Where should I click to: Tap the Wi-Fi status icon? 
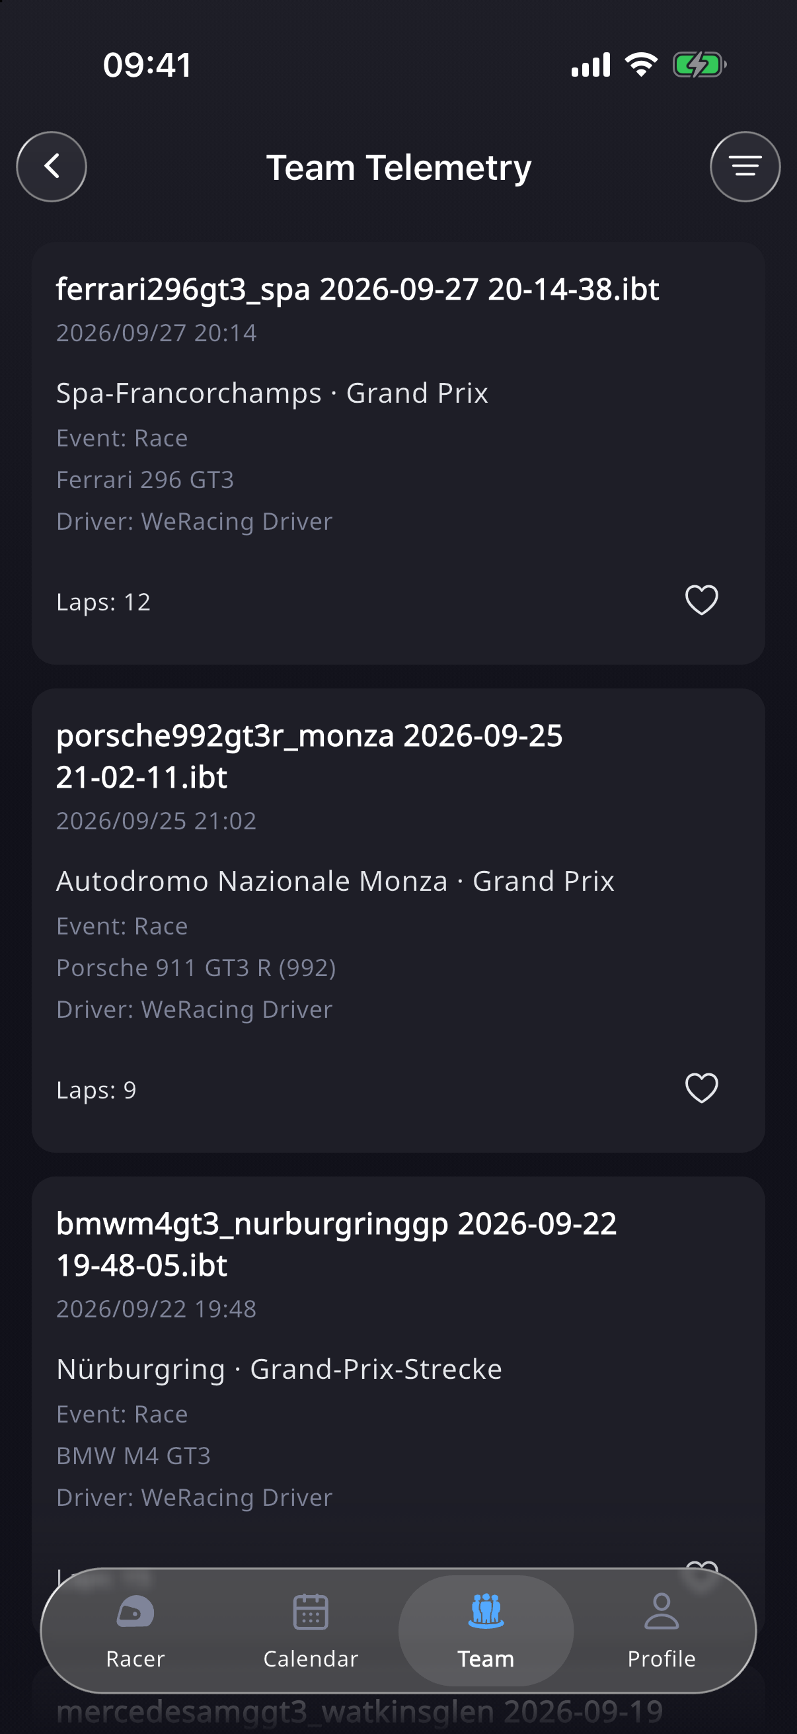coord(641,65)
